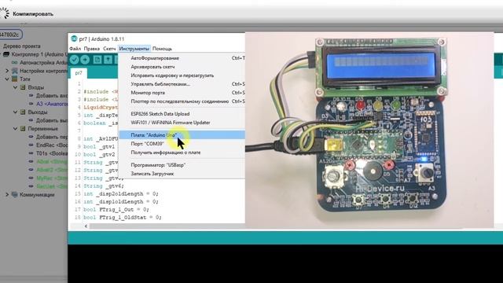Click the photo of the Hi-Device board
This screenshot has width=503, height=283.
(x=369, y=130)
